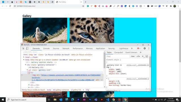Open the Sources tab
The image size is (181, 102).
click(56, 48)
